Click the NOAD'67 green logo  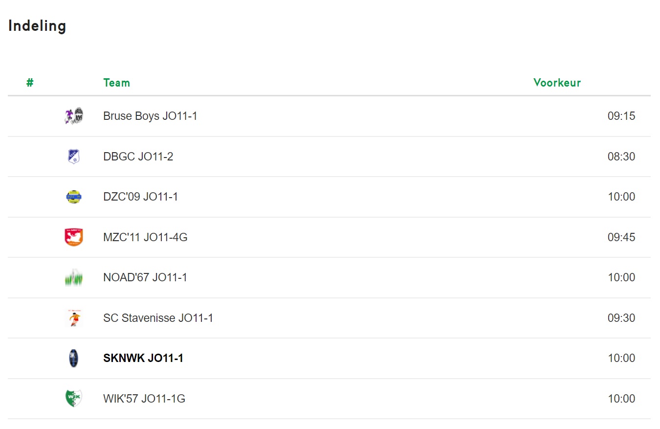[x=73, y=277]
